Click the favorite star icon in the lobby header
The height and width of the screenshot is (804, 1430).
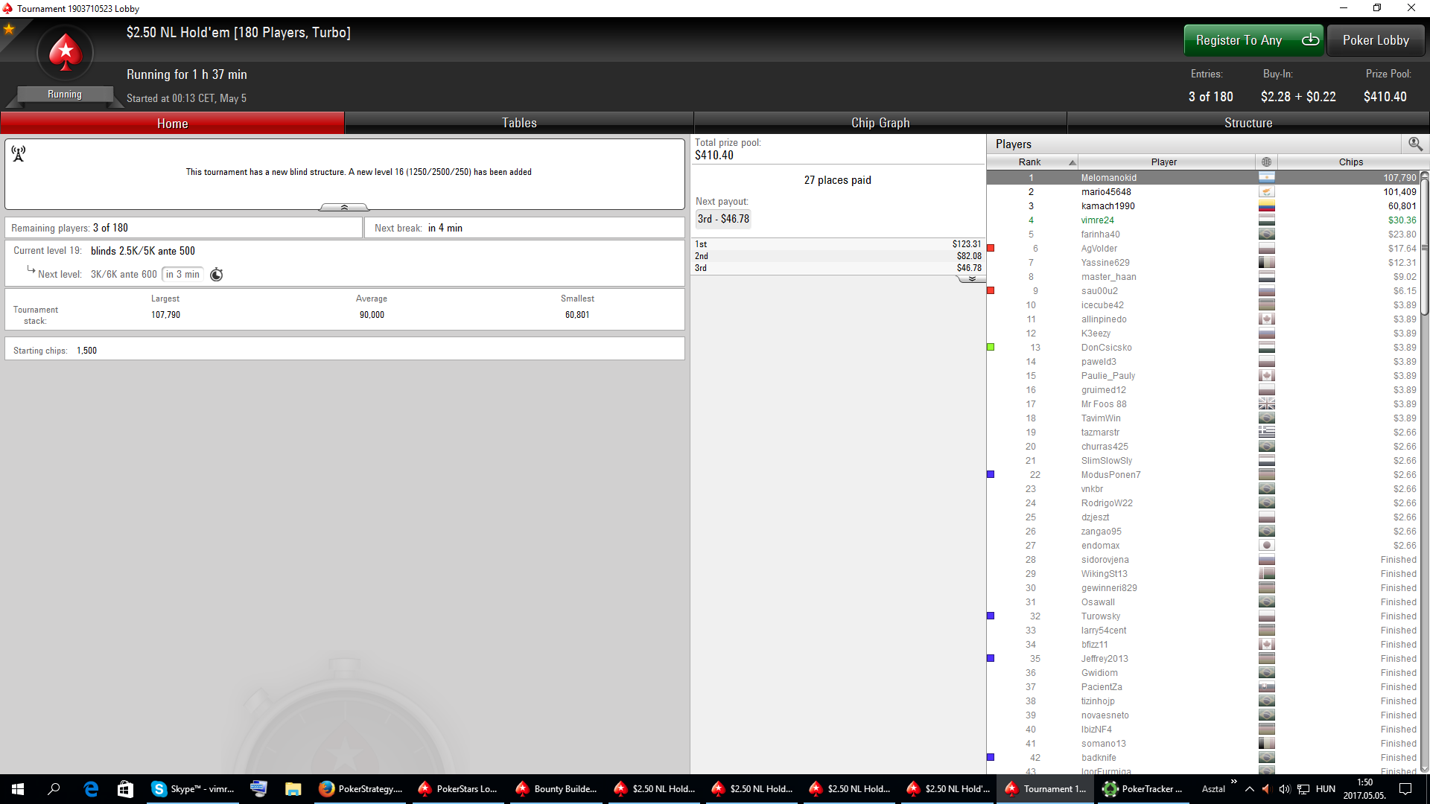coord(9,29)
